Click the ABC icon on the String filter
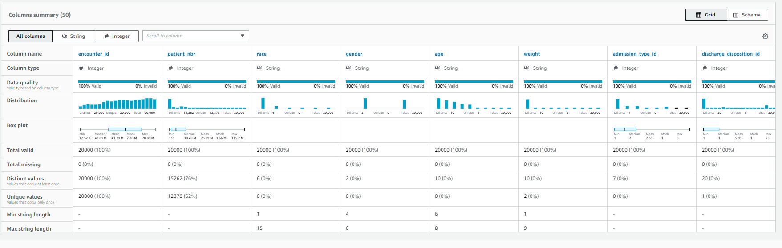 pyautogui.click(x=64, y=36)
